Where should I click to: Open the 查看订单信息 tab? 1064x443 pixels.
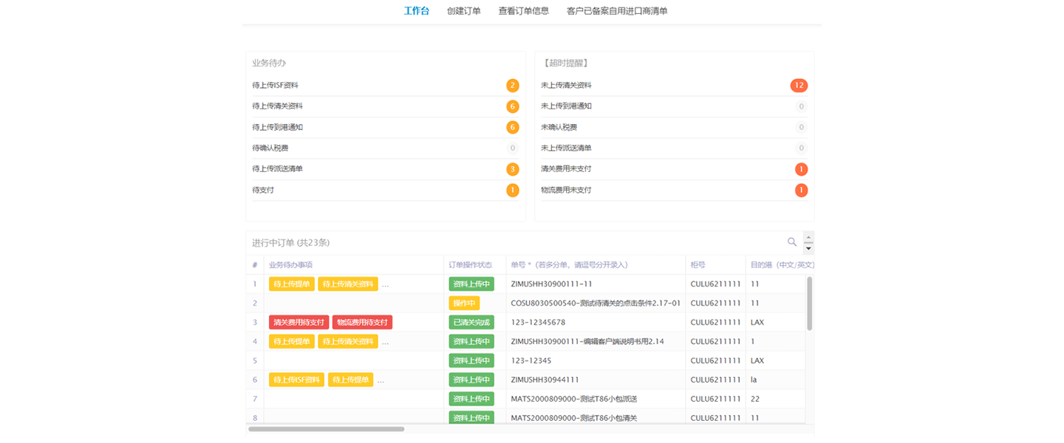pos(523,11)
